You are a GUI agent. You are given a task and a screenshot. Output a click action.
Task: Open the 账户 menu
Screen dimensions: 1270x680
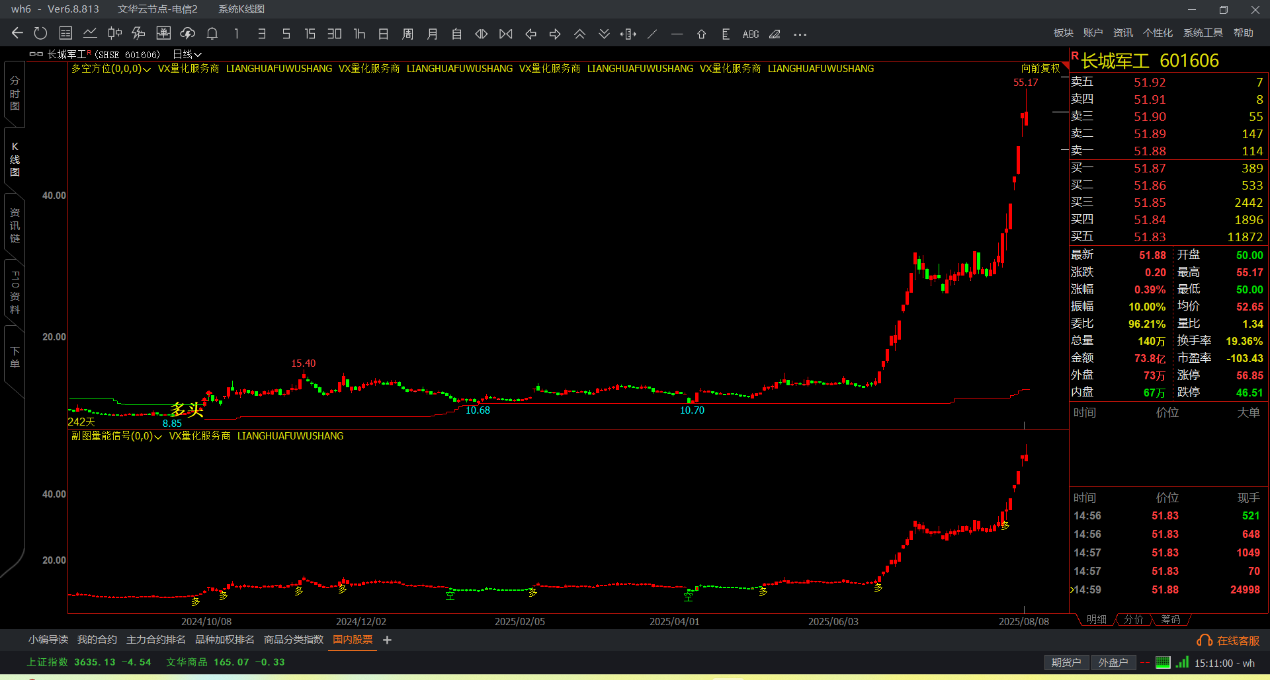tap(1093, 33)
